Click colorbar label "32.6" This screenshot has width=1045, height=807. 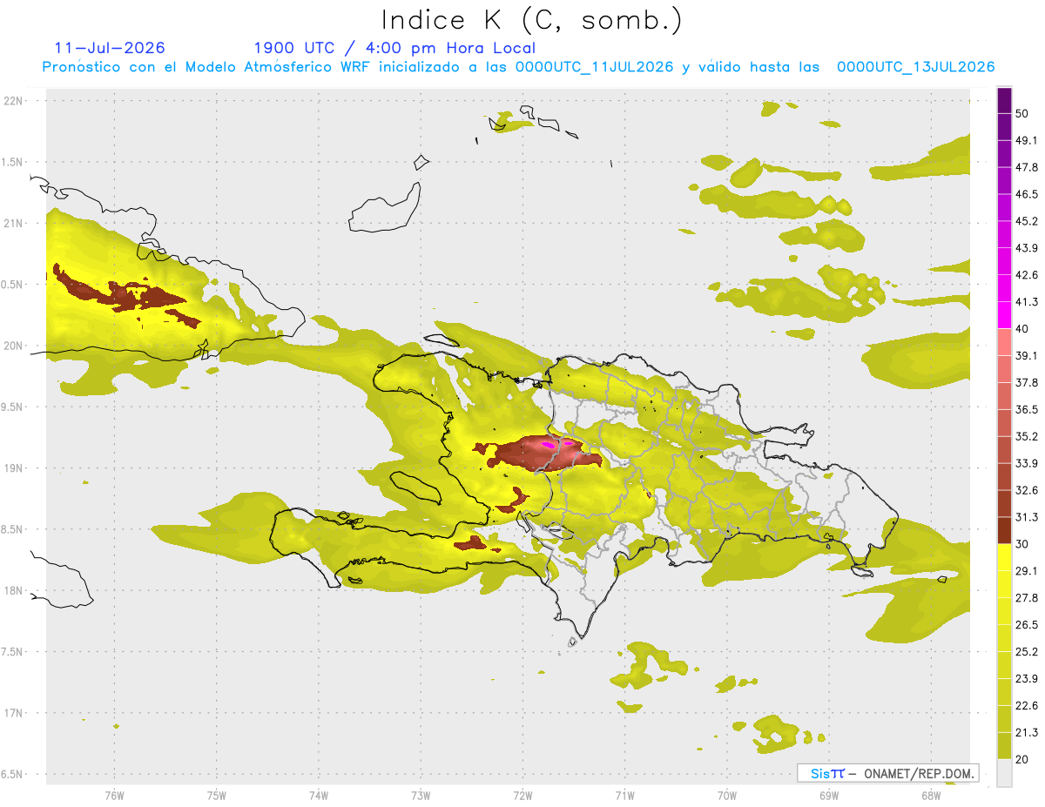point(1028,490)
